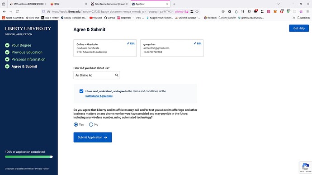Open the How did you hear about us field
Viewport: 312px width, 175px height.
[97, 75]
